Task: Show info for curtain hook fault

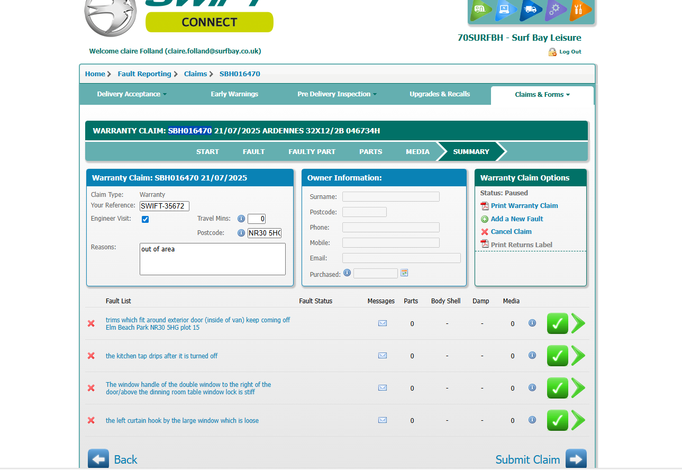Action: (x=532, y=420)
